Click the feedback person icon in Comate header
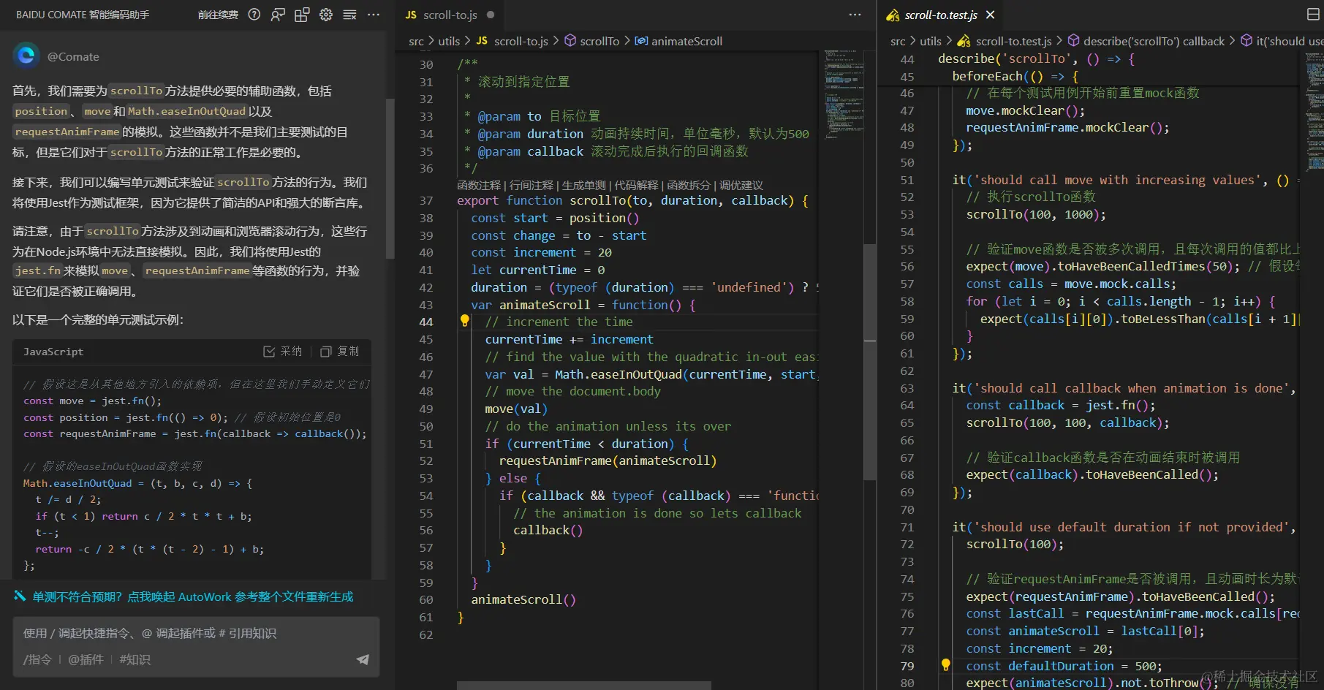 pos(278,15)
